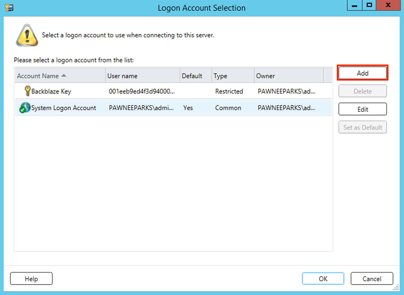This screenshot has width=404, height=295.
Task: Click the resize grip in the dialog corner
Action: pos(396,288)
